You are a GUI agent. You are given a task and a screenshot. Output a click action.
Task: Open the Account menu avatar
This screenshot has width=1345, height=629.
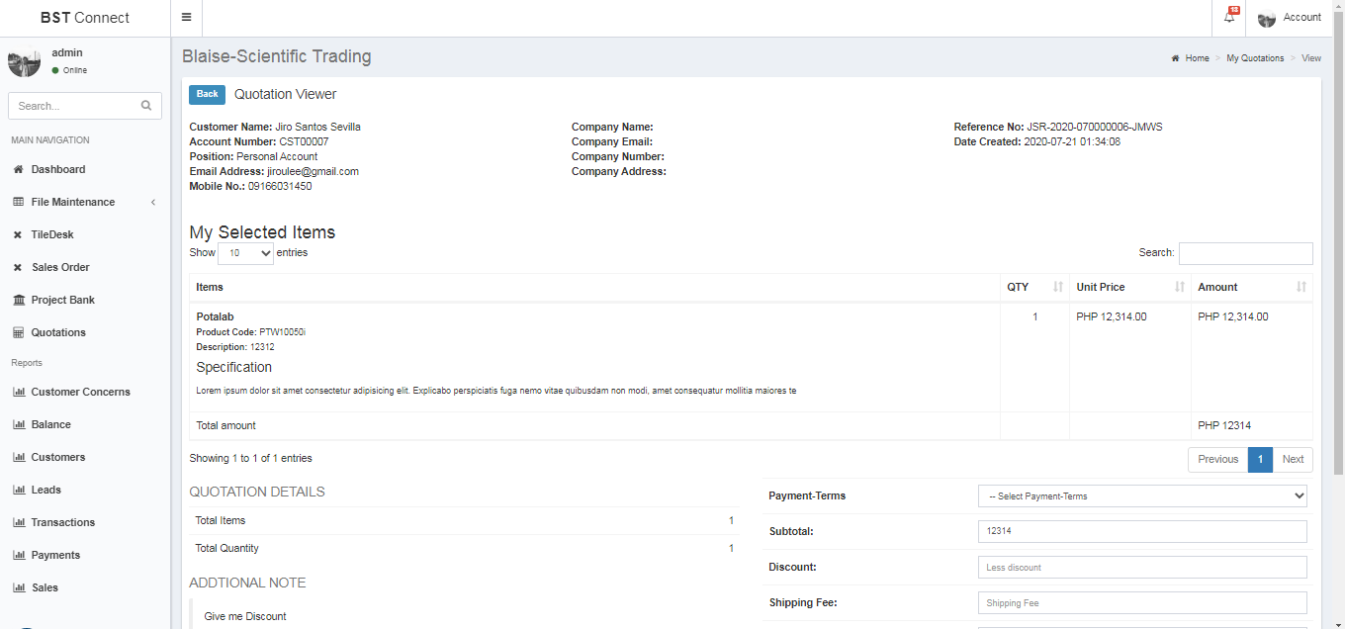[1267, 19]
